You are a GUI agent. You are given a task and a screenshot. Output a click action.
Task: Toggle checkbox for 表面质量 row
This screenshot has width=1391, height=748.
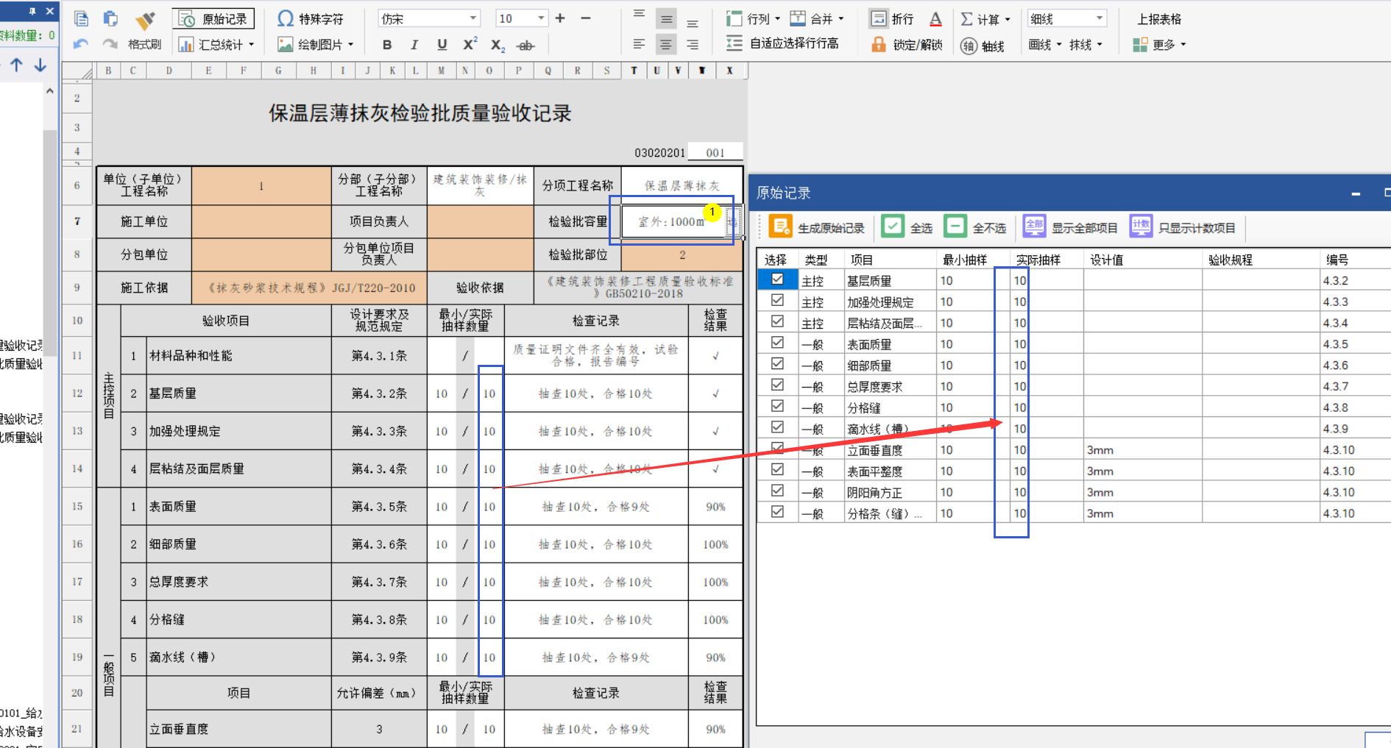tap(777, 343)
